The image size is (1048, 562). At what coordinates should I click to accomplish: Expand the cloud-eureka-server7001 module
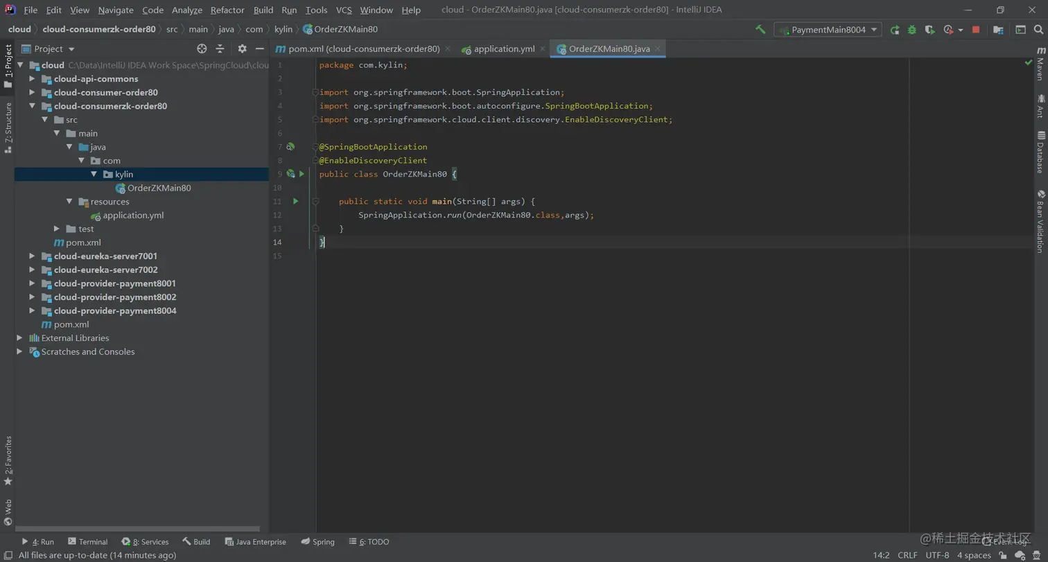point(32,256)
